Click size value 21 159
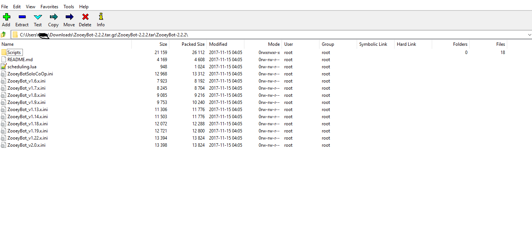The image size is (532, 239). pyautogui.click(x=161, y=53)
